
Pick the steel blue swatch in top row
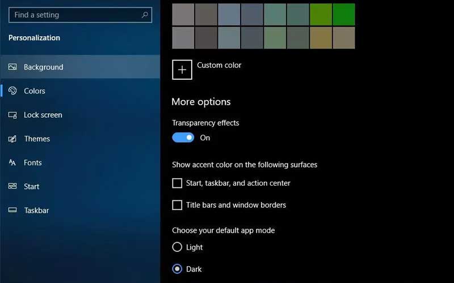coord(229,15)
